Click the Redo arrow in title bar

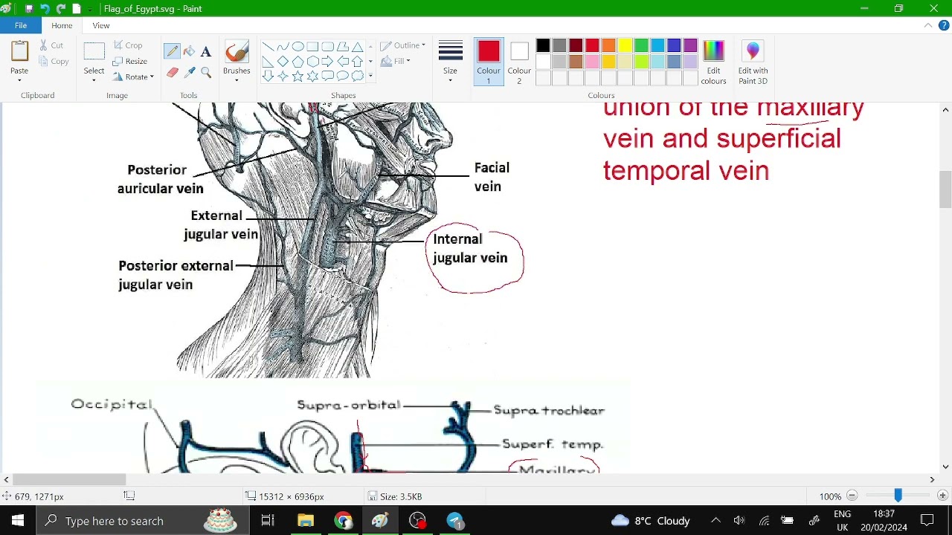coord(61,9)
